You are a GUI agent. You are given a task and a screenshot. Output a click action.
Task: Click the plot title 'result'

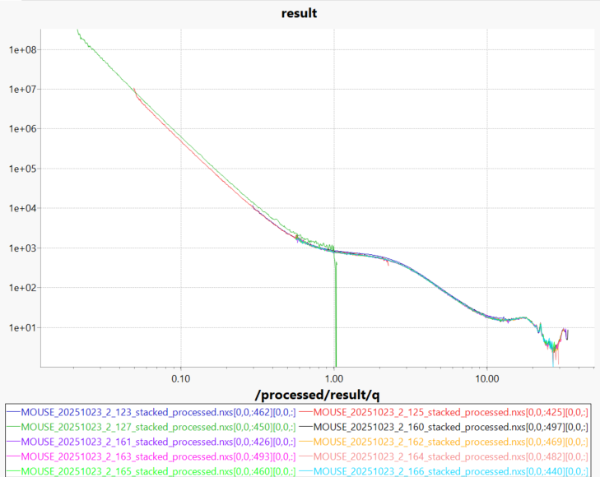pos(299,13)
